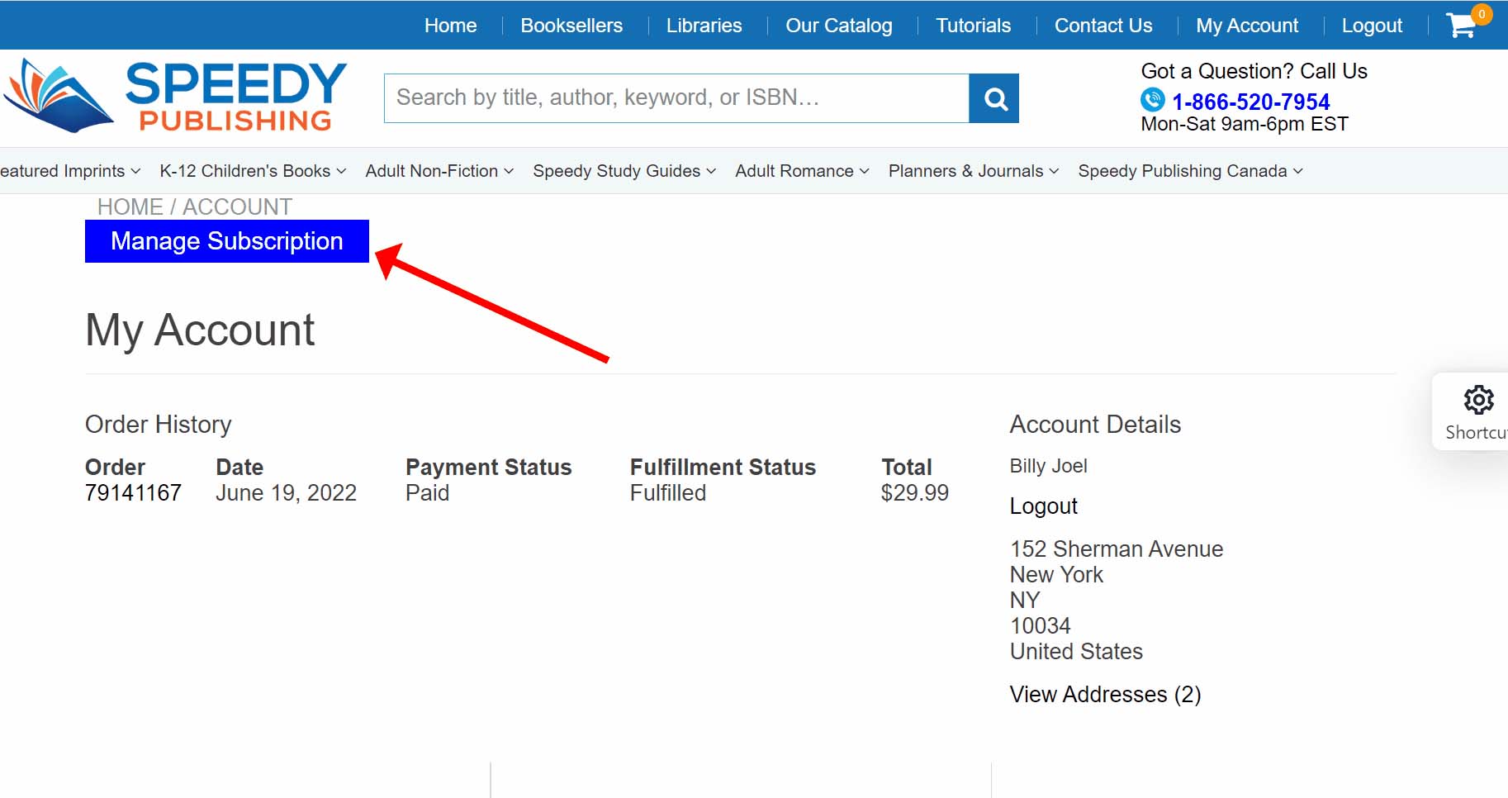Open Booksellers page

(x=571, y=26)
